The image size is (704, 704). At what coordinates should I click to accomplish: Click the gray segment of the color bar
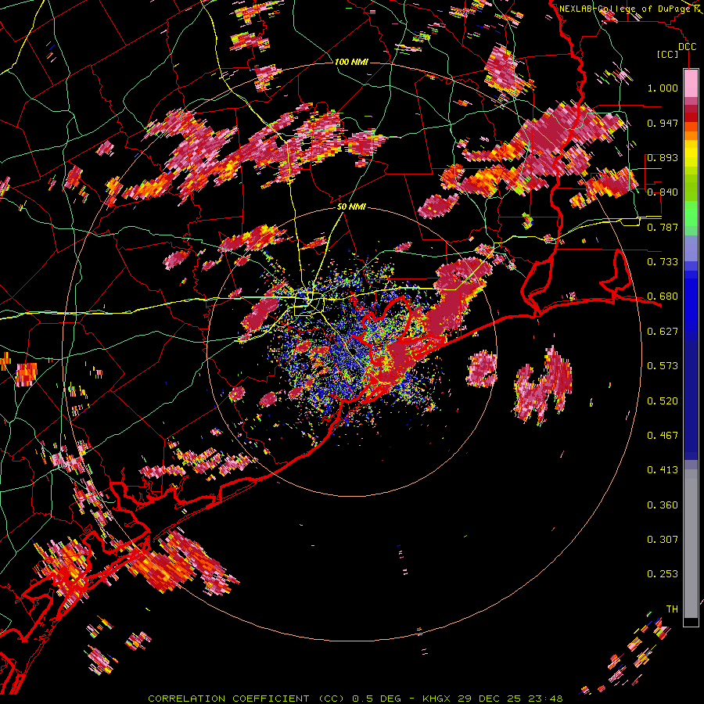[691, 544]
